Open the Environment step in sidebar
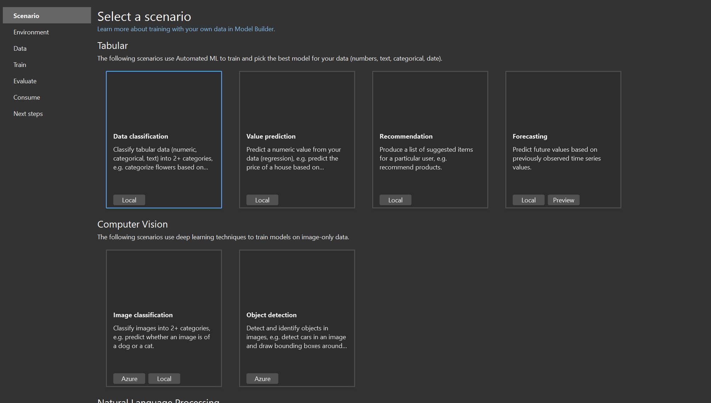Viewport: 711px width, 403px height. point(31,32)
